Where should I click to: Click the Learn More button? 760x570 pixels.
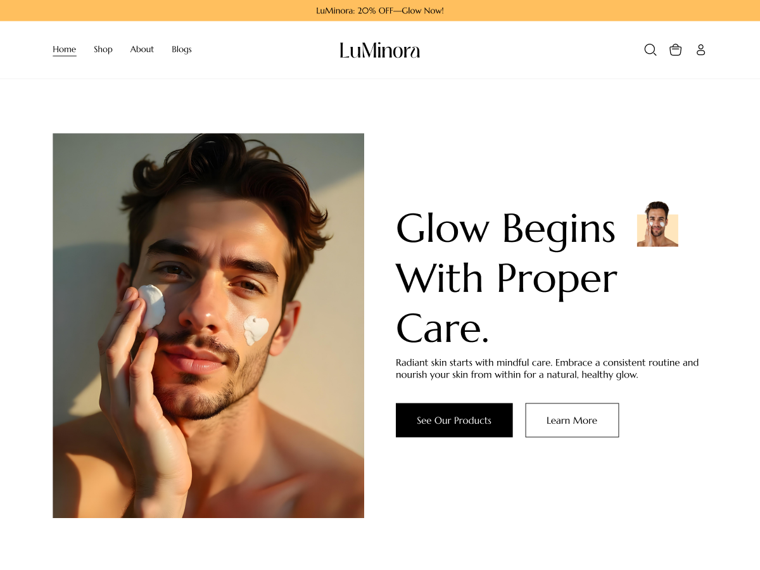click(572, 420)
